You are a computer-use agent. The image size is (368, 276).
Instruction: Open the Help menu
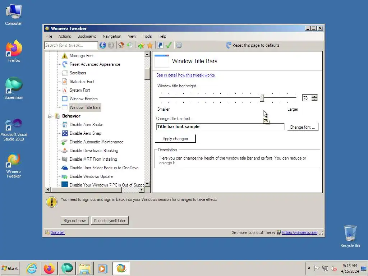point(162,36)
